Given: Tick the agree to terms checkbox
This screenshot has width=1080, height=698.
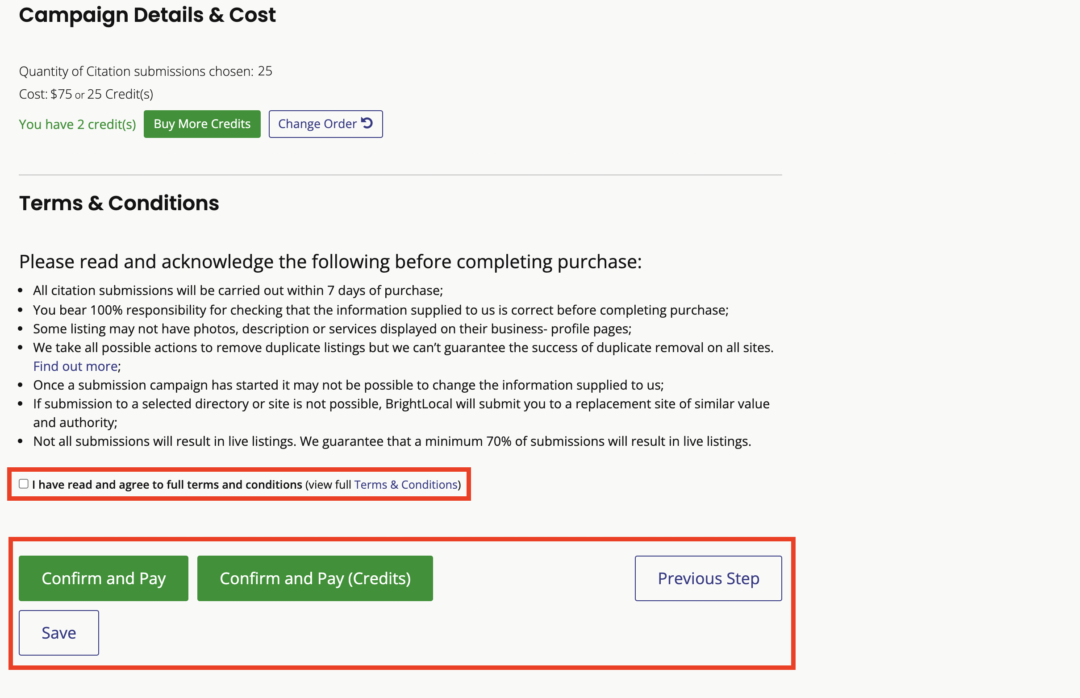Looking at the screenshot, I should (x=24, y=484).
